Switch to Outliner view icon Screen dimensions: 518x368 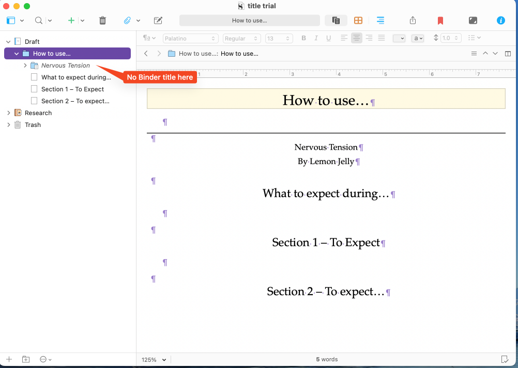[x=380, y=21]
